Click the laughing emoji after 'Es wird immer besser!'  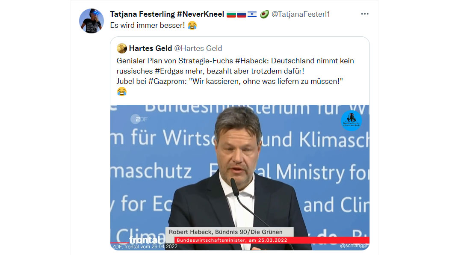click(x=192, y=26)
